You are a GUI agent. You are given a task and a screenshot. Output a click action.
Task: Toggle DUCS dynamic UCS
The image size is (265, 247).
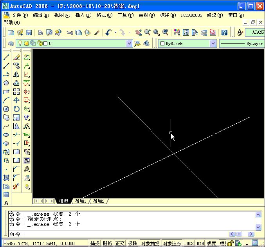tap(189, 243)
